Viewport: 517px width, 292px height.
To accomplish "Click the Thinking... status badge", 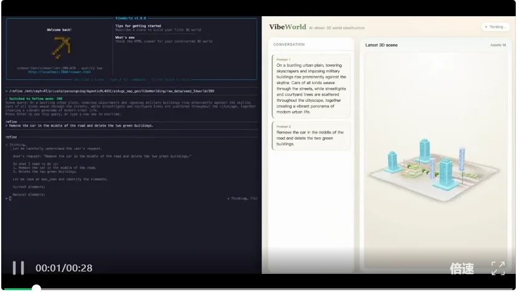I will (496, 27).
